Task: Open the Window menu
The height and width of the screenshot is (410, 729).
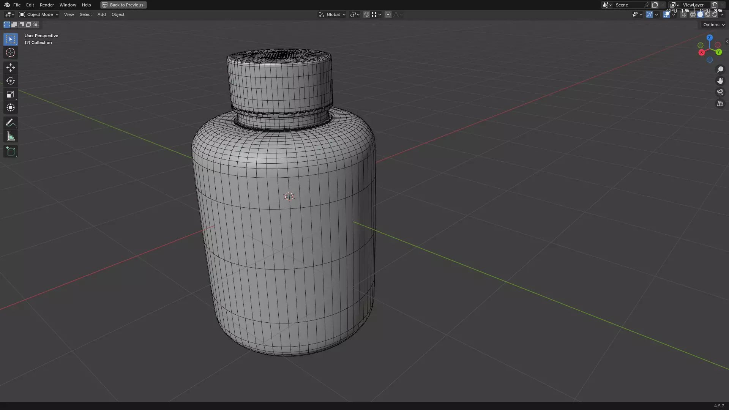Action: click(x=68, y=5)
